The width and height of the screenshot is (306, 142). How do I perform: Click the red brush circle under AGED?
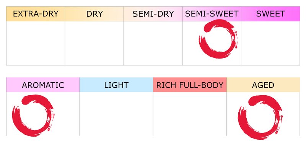click(260, 118)
